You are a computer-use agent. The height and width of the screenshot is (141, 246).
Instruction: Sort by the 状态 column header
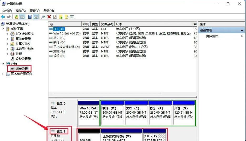pyautogui.click(x=153, y=24)
